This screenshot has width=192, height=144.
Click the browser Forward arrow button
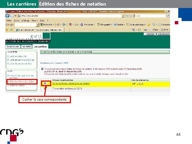click(12, 16)
